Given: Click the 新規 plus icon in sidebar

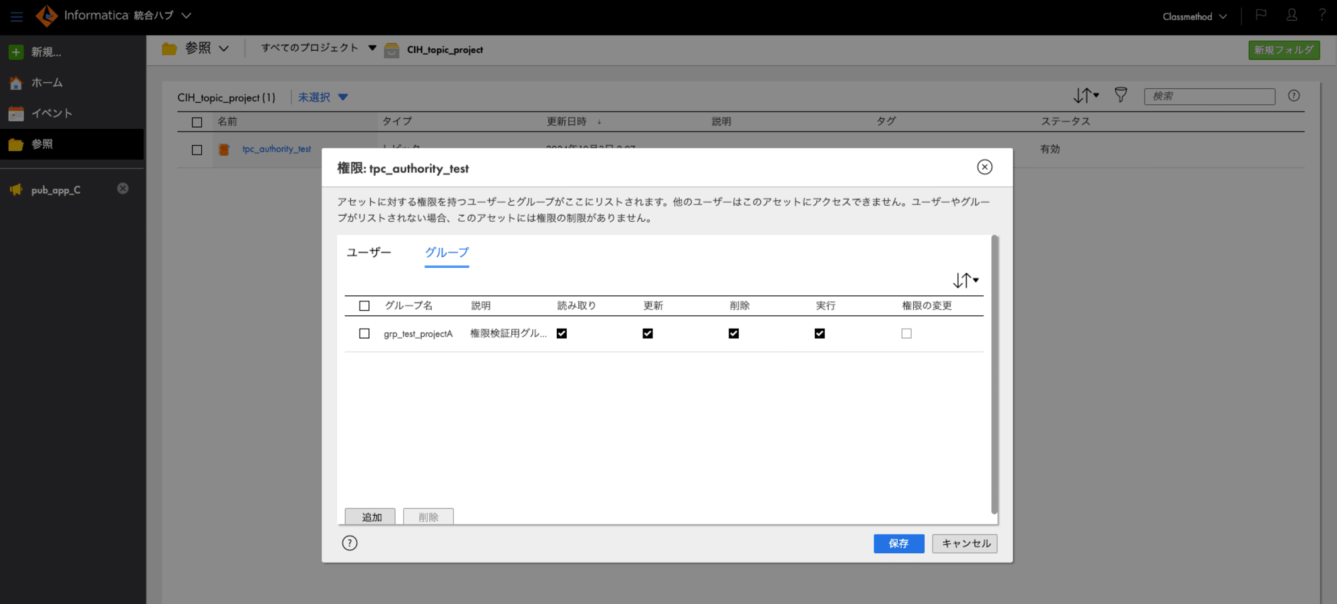Looking at the screenshot, I should tap(16, 51).
